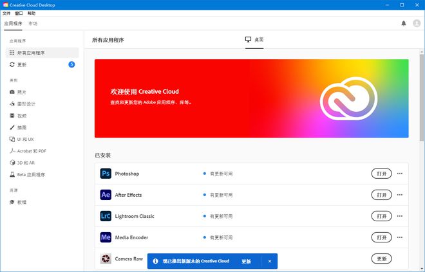Select Beta 应用程序 in sidebar

(x=42, y=174)
